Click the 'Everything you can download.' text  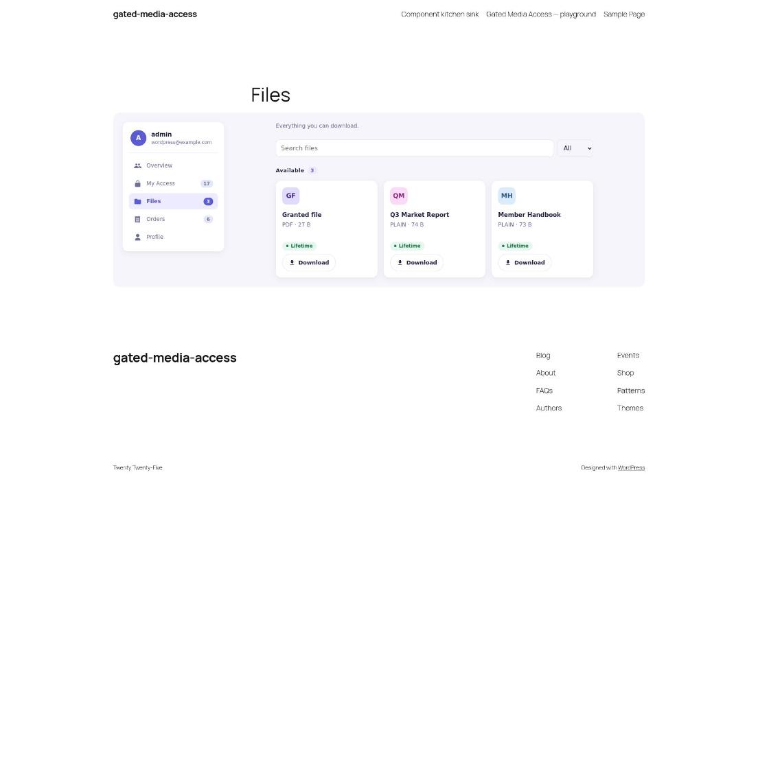[317, 126]
